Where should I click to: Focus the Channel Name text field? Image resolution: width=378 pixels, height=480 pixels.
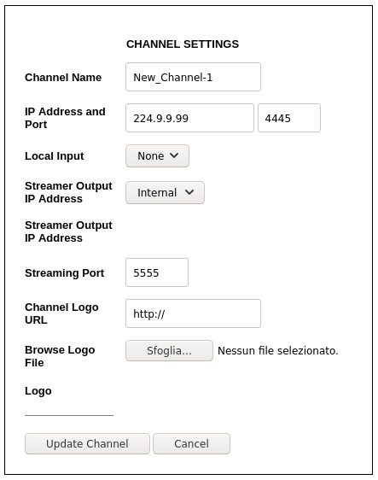pos(193,77)
